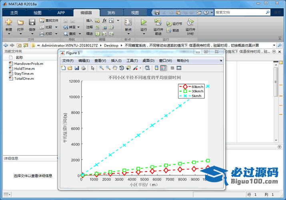
Task: Click the up one folder icon
Action: point(19,45)
